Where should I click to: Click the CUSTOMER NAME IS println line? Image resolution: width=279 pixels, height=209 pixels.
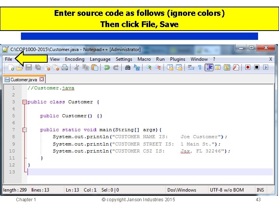pyautogui.click(x=140, y=137)
